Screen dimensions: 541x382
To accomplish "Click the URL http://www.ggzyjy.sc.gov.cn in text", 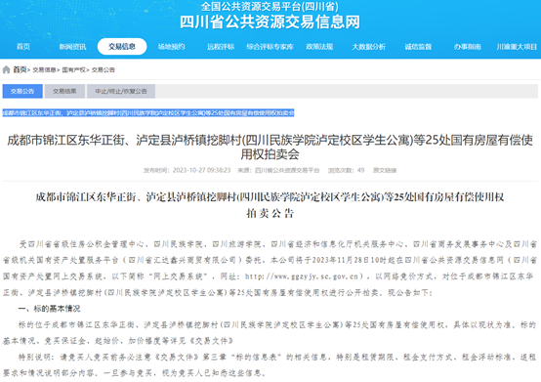I will pos(302,276).
